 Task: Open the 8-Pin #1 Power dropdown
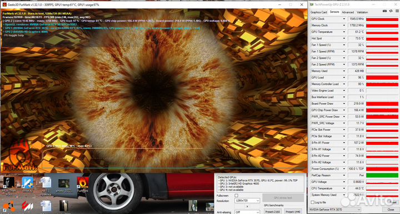click(344, 142)
